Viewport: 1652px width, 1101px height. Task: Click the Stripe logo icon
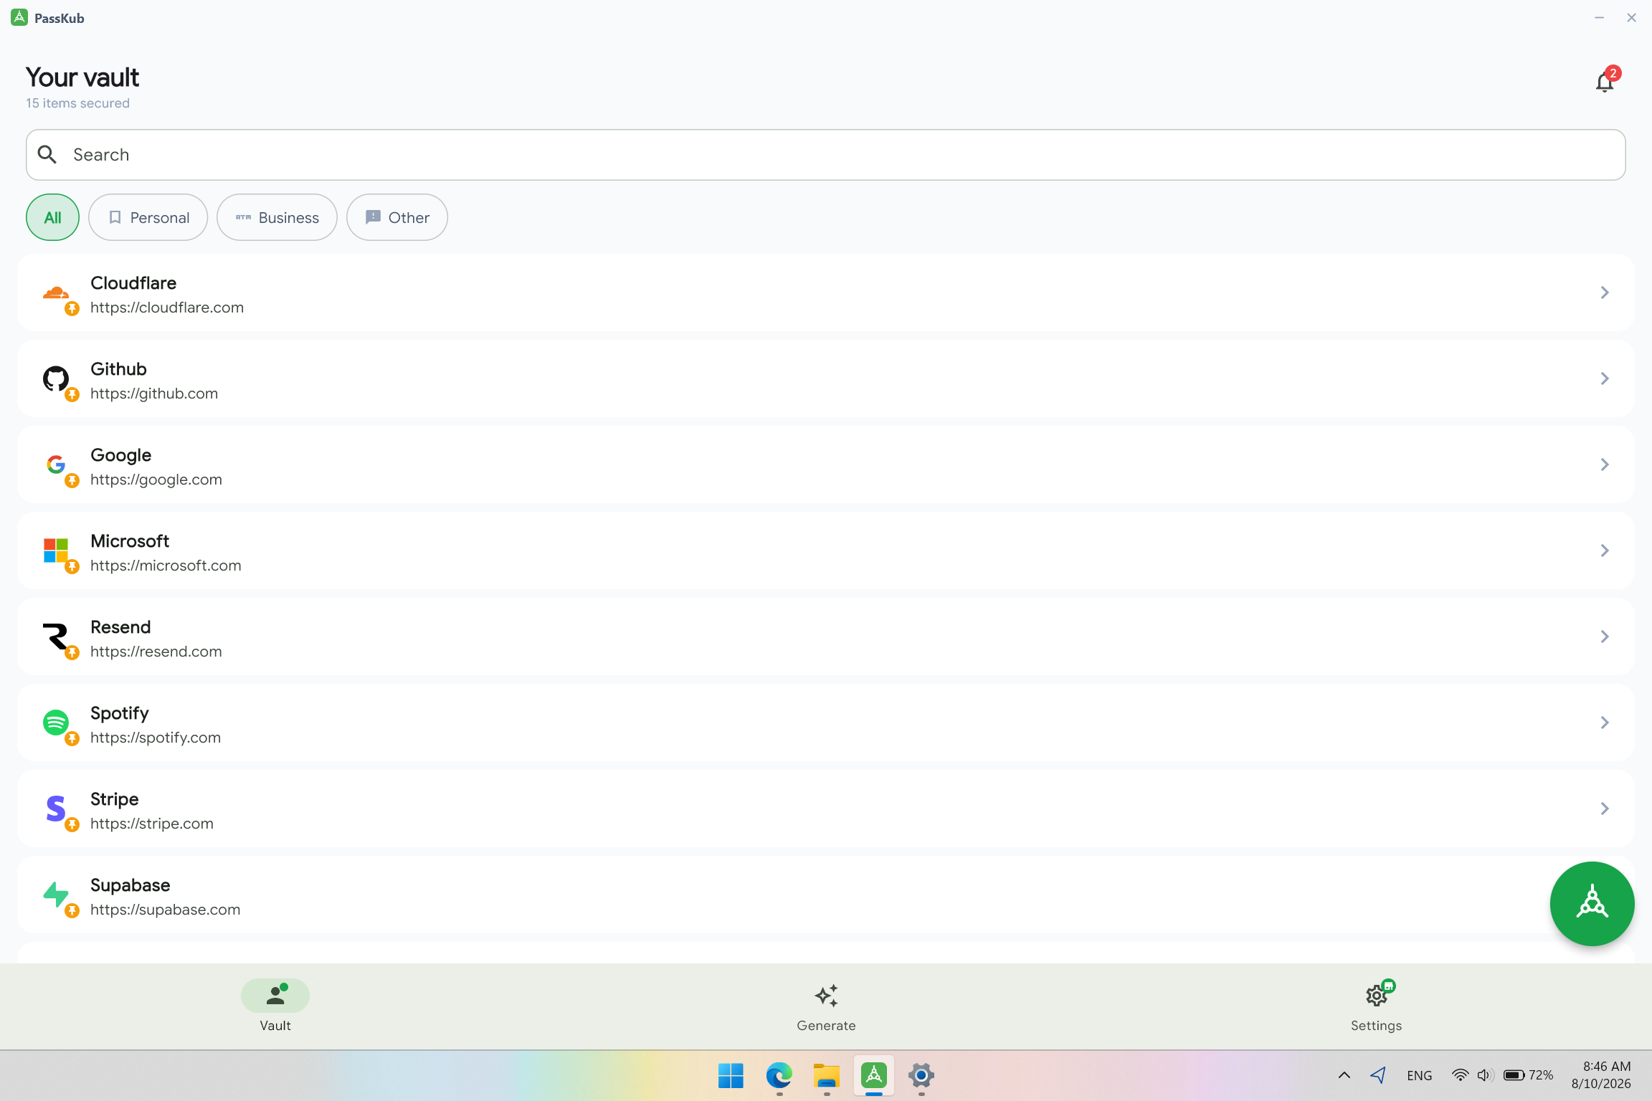[x=56, y=809]
